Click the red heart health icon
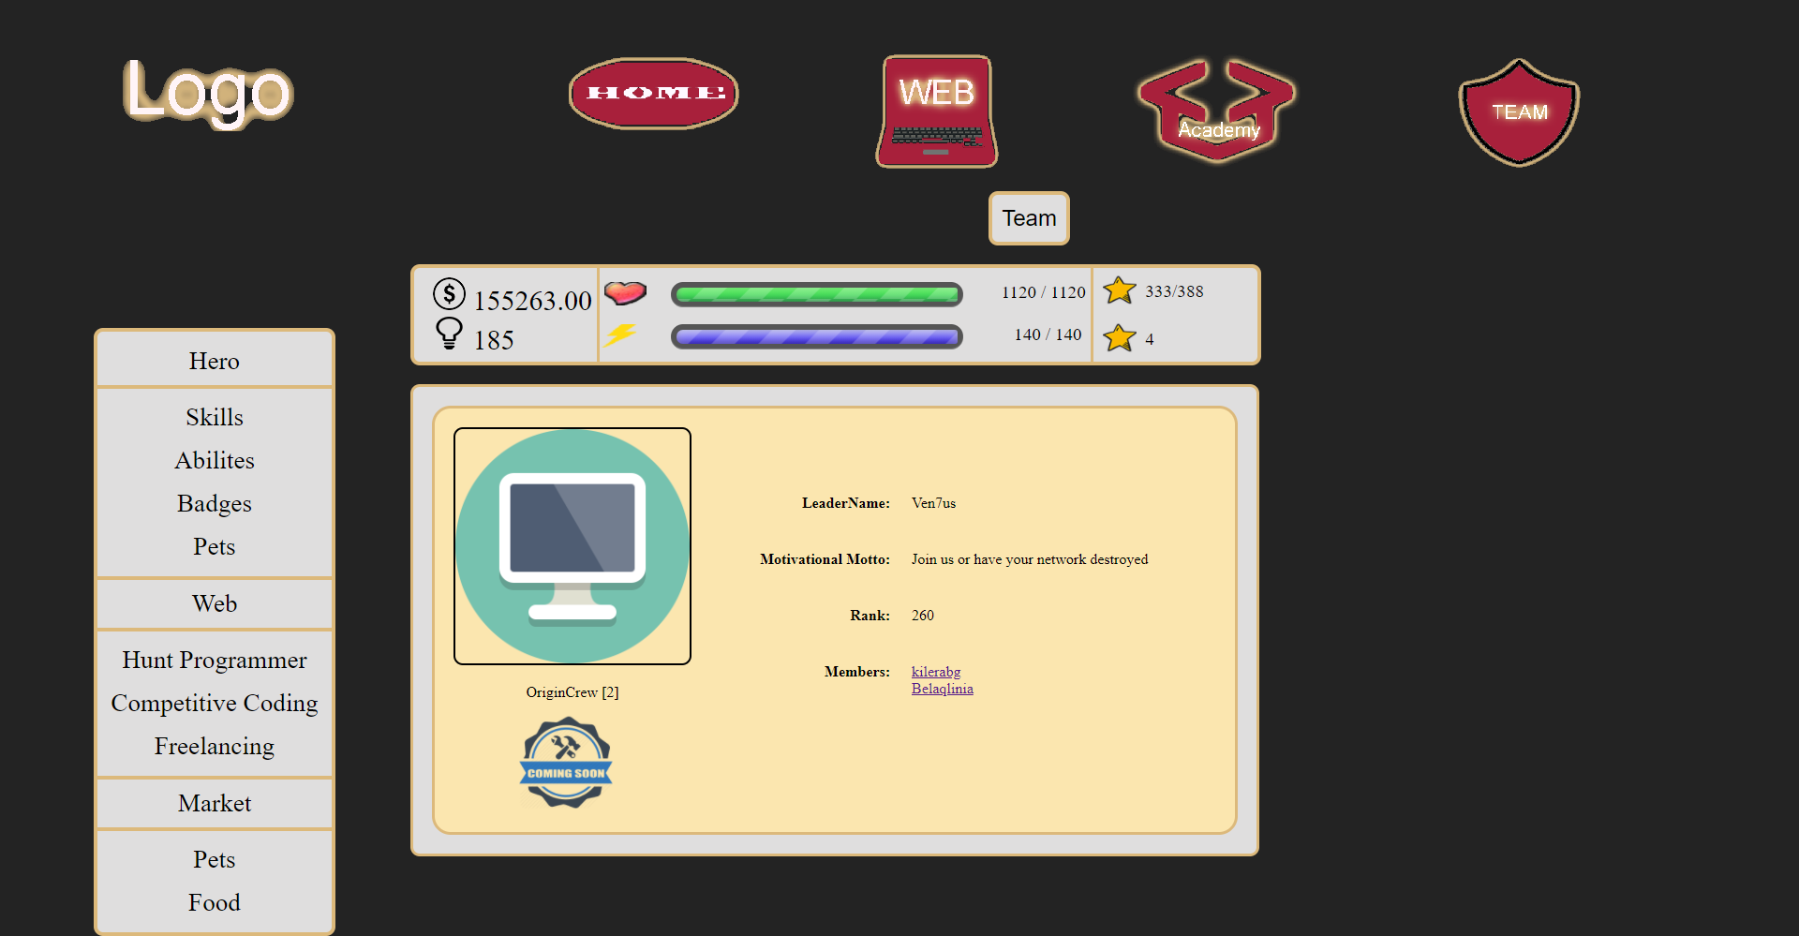 625,293
